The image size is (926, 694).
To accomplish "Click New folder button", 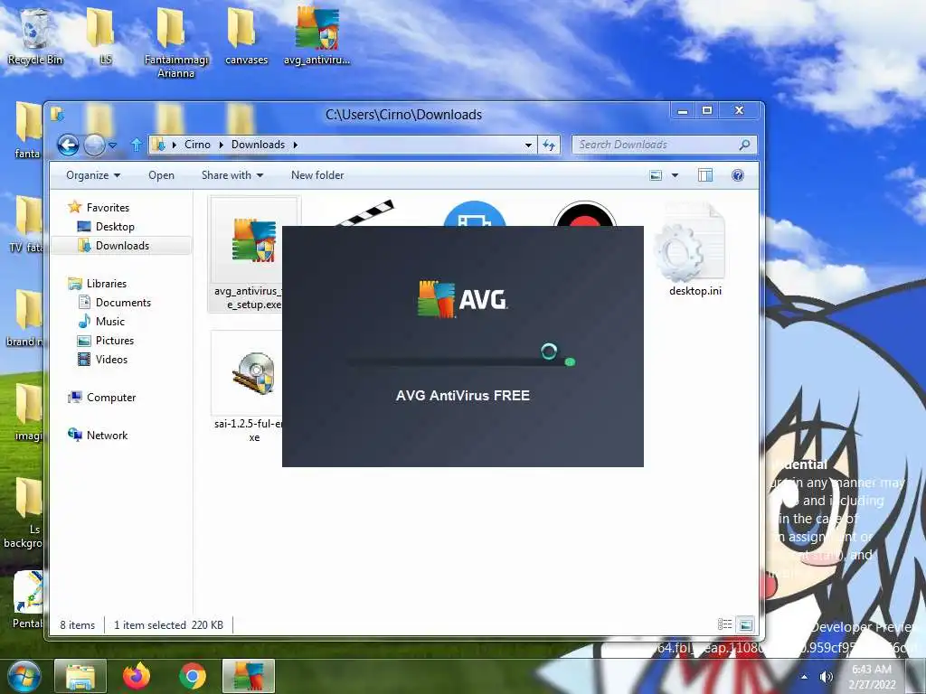I will [x=317, y=175].
